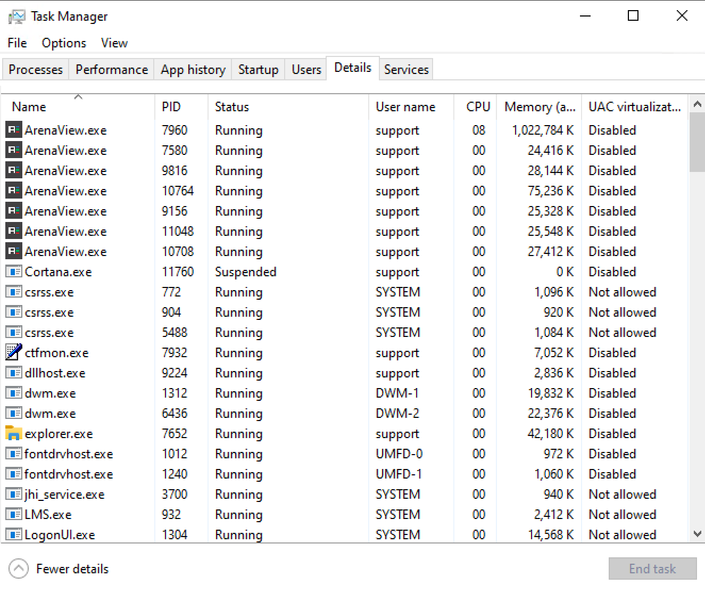Click the scrollbar down arrow
This screenshot has width=705, height=593.
697,534
